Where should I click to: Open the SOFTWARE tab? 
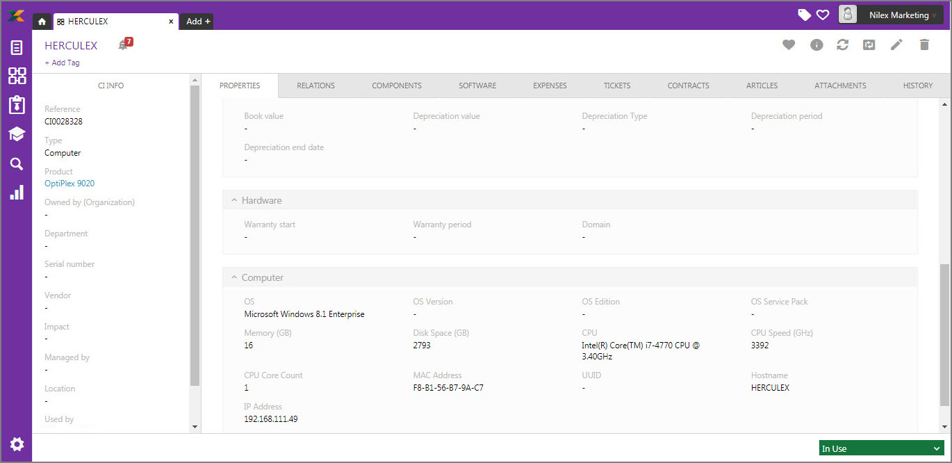coord(477,86)
